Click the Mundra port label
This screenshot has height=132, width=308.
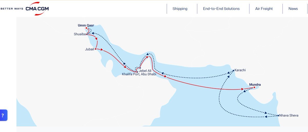tap(255, 84)
